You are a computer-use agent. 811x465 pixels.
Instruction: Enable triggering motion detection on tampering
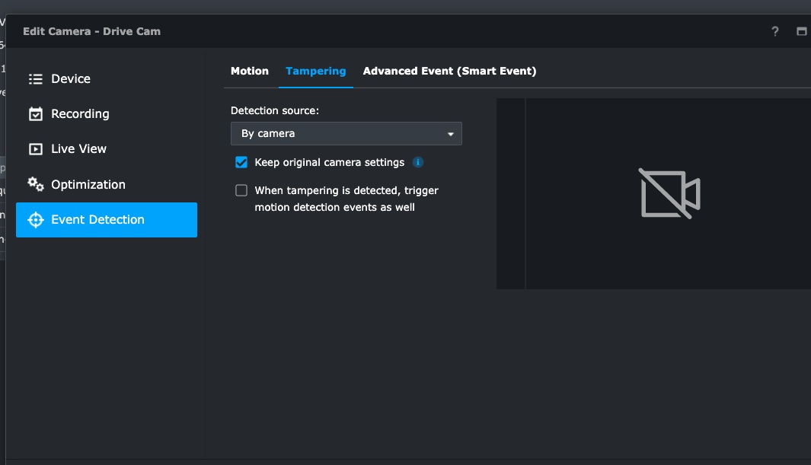click(241, 190)
